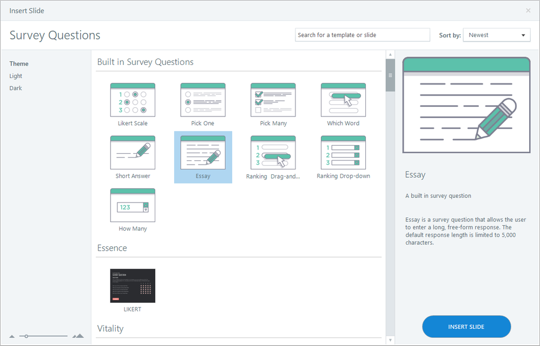Click the large Essay preview image
Viewport: 540px width, 346px height.
[x=466, y=105]
